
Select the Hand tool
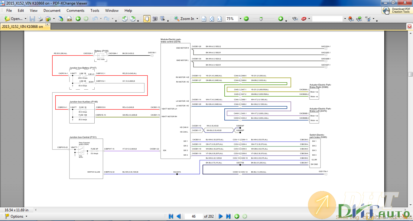[147, 19]
